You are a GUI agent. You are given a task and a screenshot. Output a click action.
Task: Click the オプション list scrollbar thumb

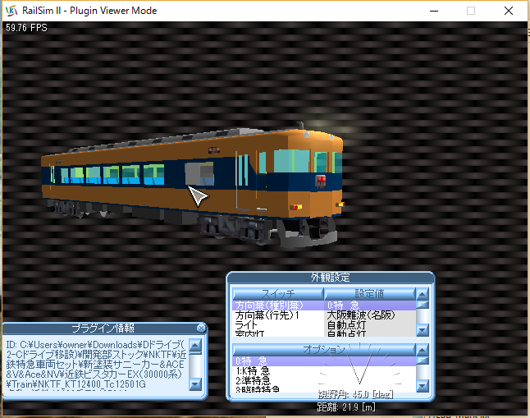click(423, 361)
